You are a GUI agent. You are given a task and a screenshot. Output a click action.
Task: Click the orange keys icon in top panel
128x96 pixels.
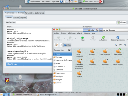(x=75, y=2)
